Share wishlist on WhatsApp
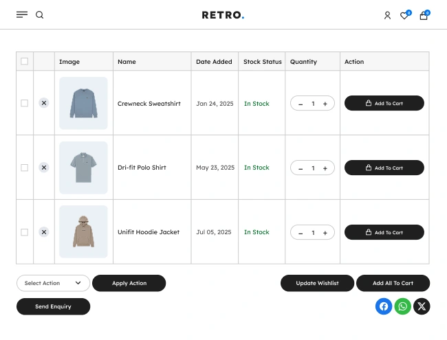Image resolution: width=447 pixels, height=340 pixels. (402, 306)
